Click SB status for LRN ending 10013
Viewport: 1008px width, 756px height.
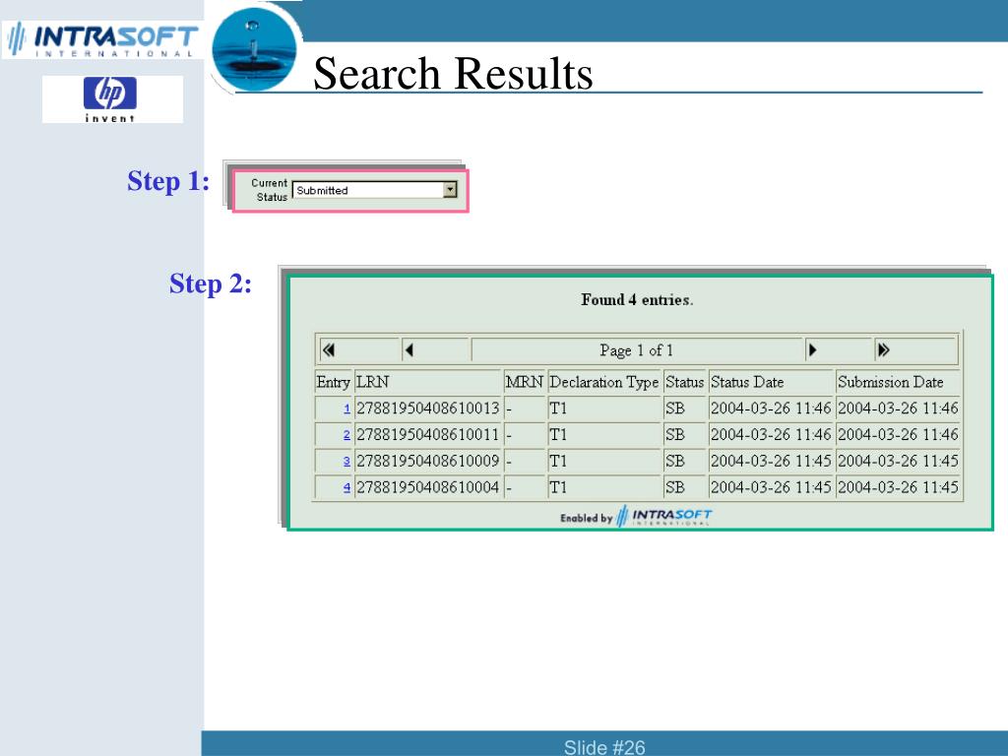675,409
